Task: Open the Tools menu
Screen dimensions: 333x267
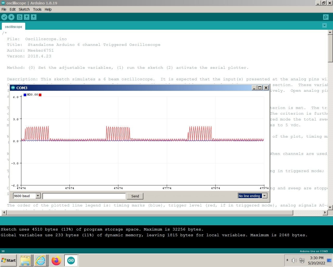Action: pyautogui.click(x=37, y=9)
